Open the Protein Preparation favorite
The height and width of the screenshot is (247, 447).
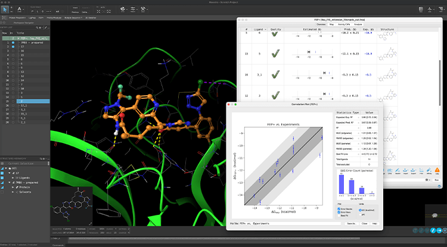tap(17, 18)
